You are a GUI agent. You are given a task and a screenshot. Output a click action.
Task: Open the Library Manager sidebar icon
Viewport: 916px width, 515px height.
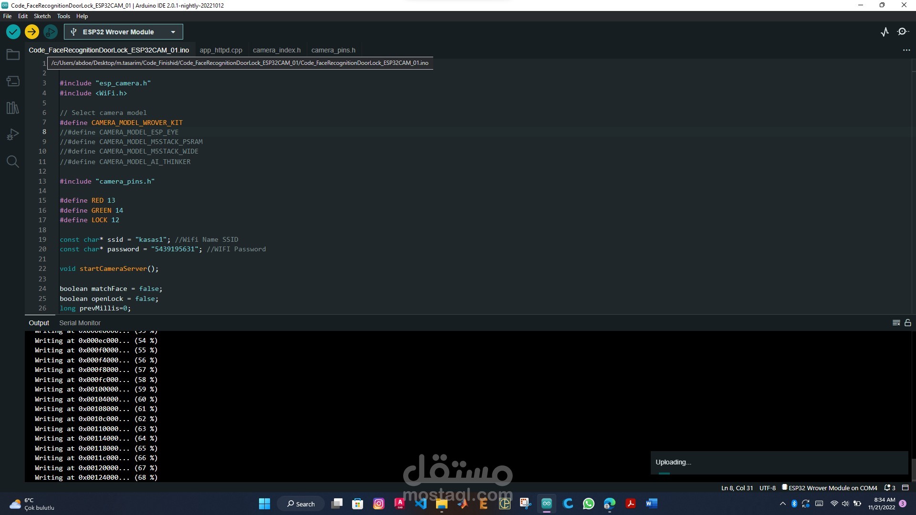coord(13,108)
